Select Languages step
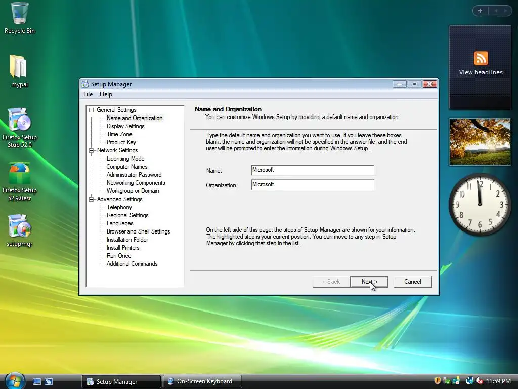Screen dimensions: 518x389 click(x=120, y=223)
